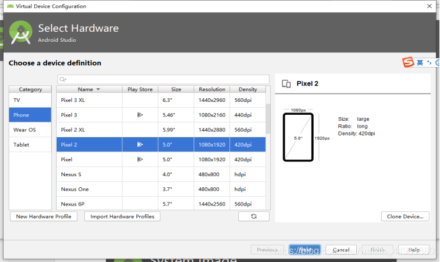Click the magnifier icon in the search field

(63, 79)
